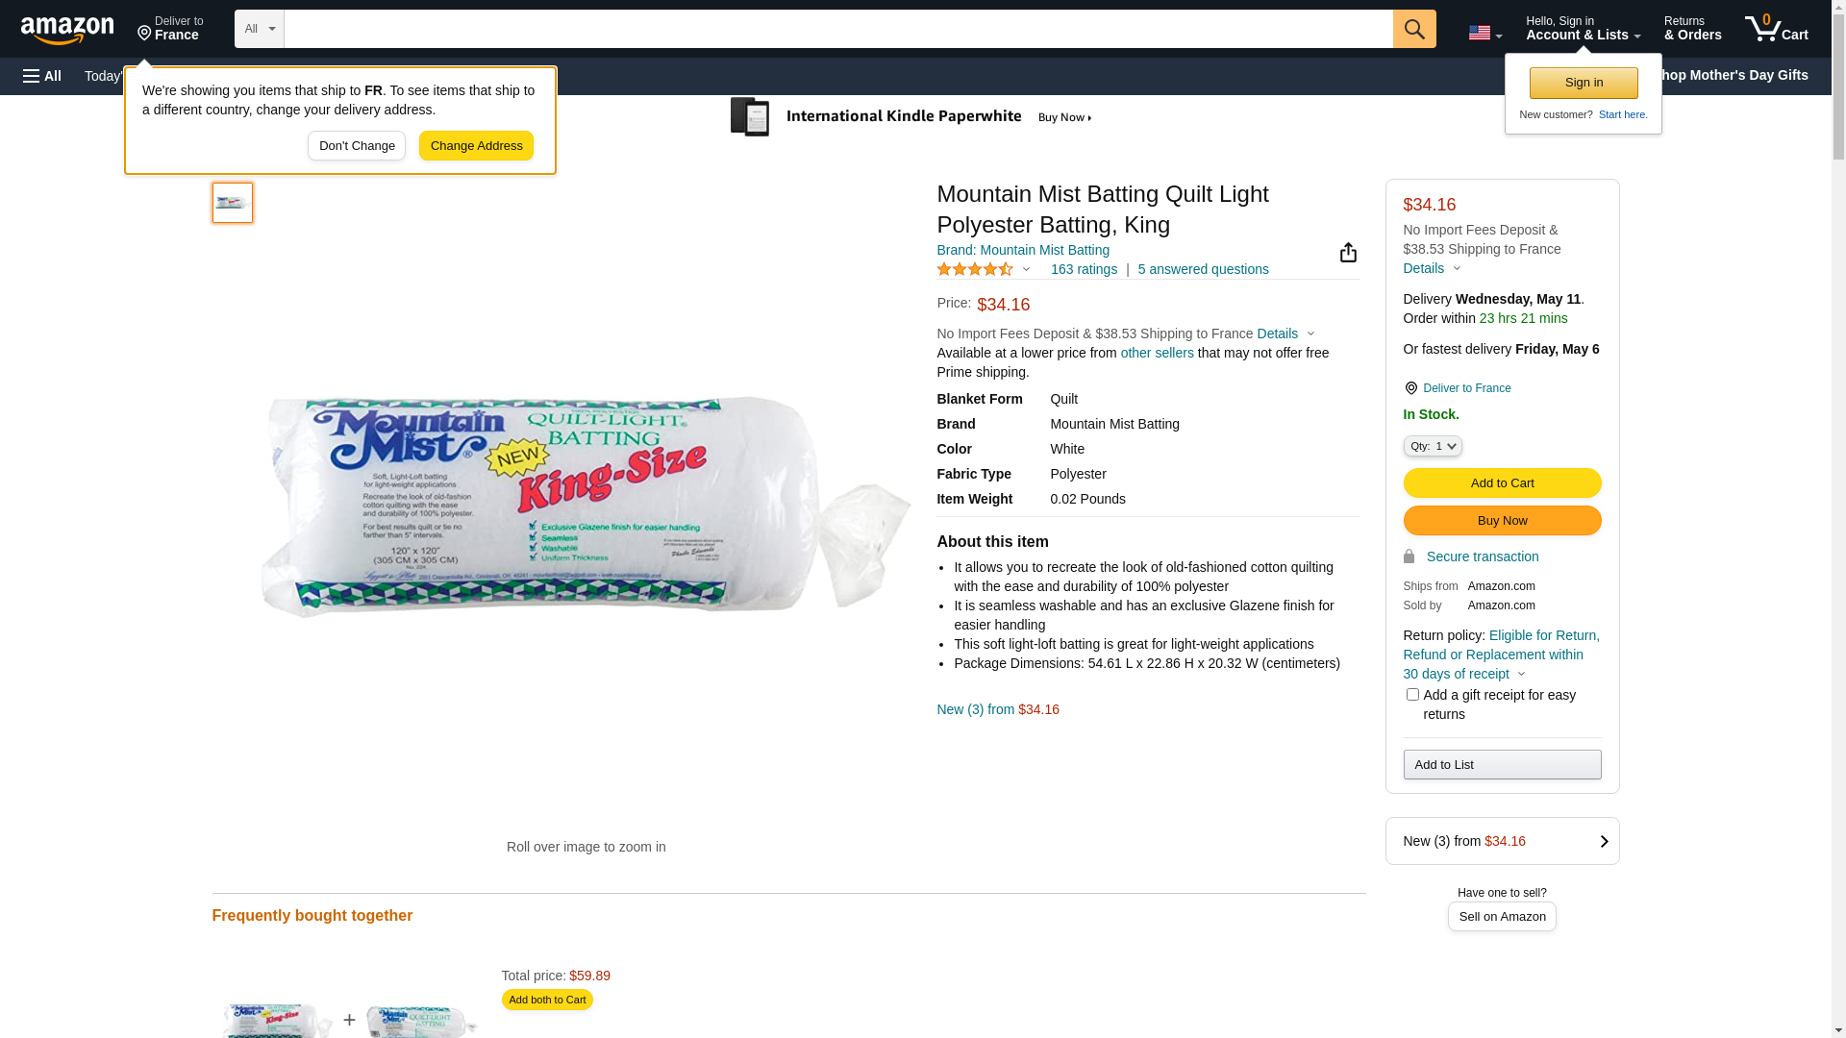This screenshot has height=1038, width=1846.
Task: Check the gift receipt checkbox
Action: coord(1412,695)
